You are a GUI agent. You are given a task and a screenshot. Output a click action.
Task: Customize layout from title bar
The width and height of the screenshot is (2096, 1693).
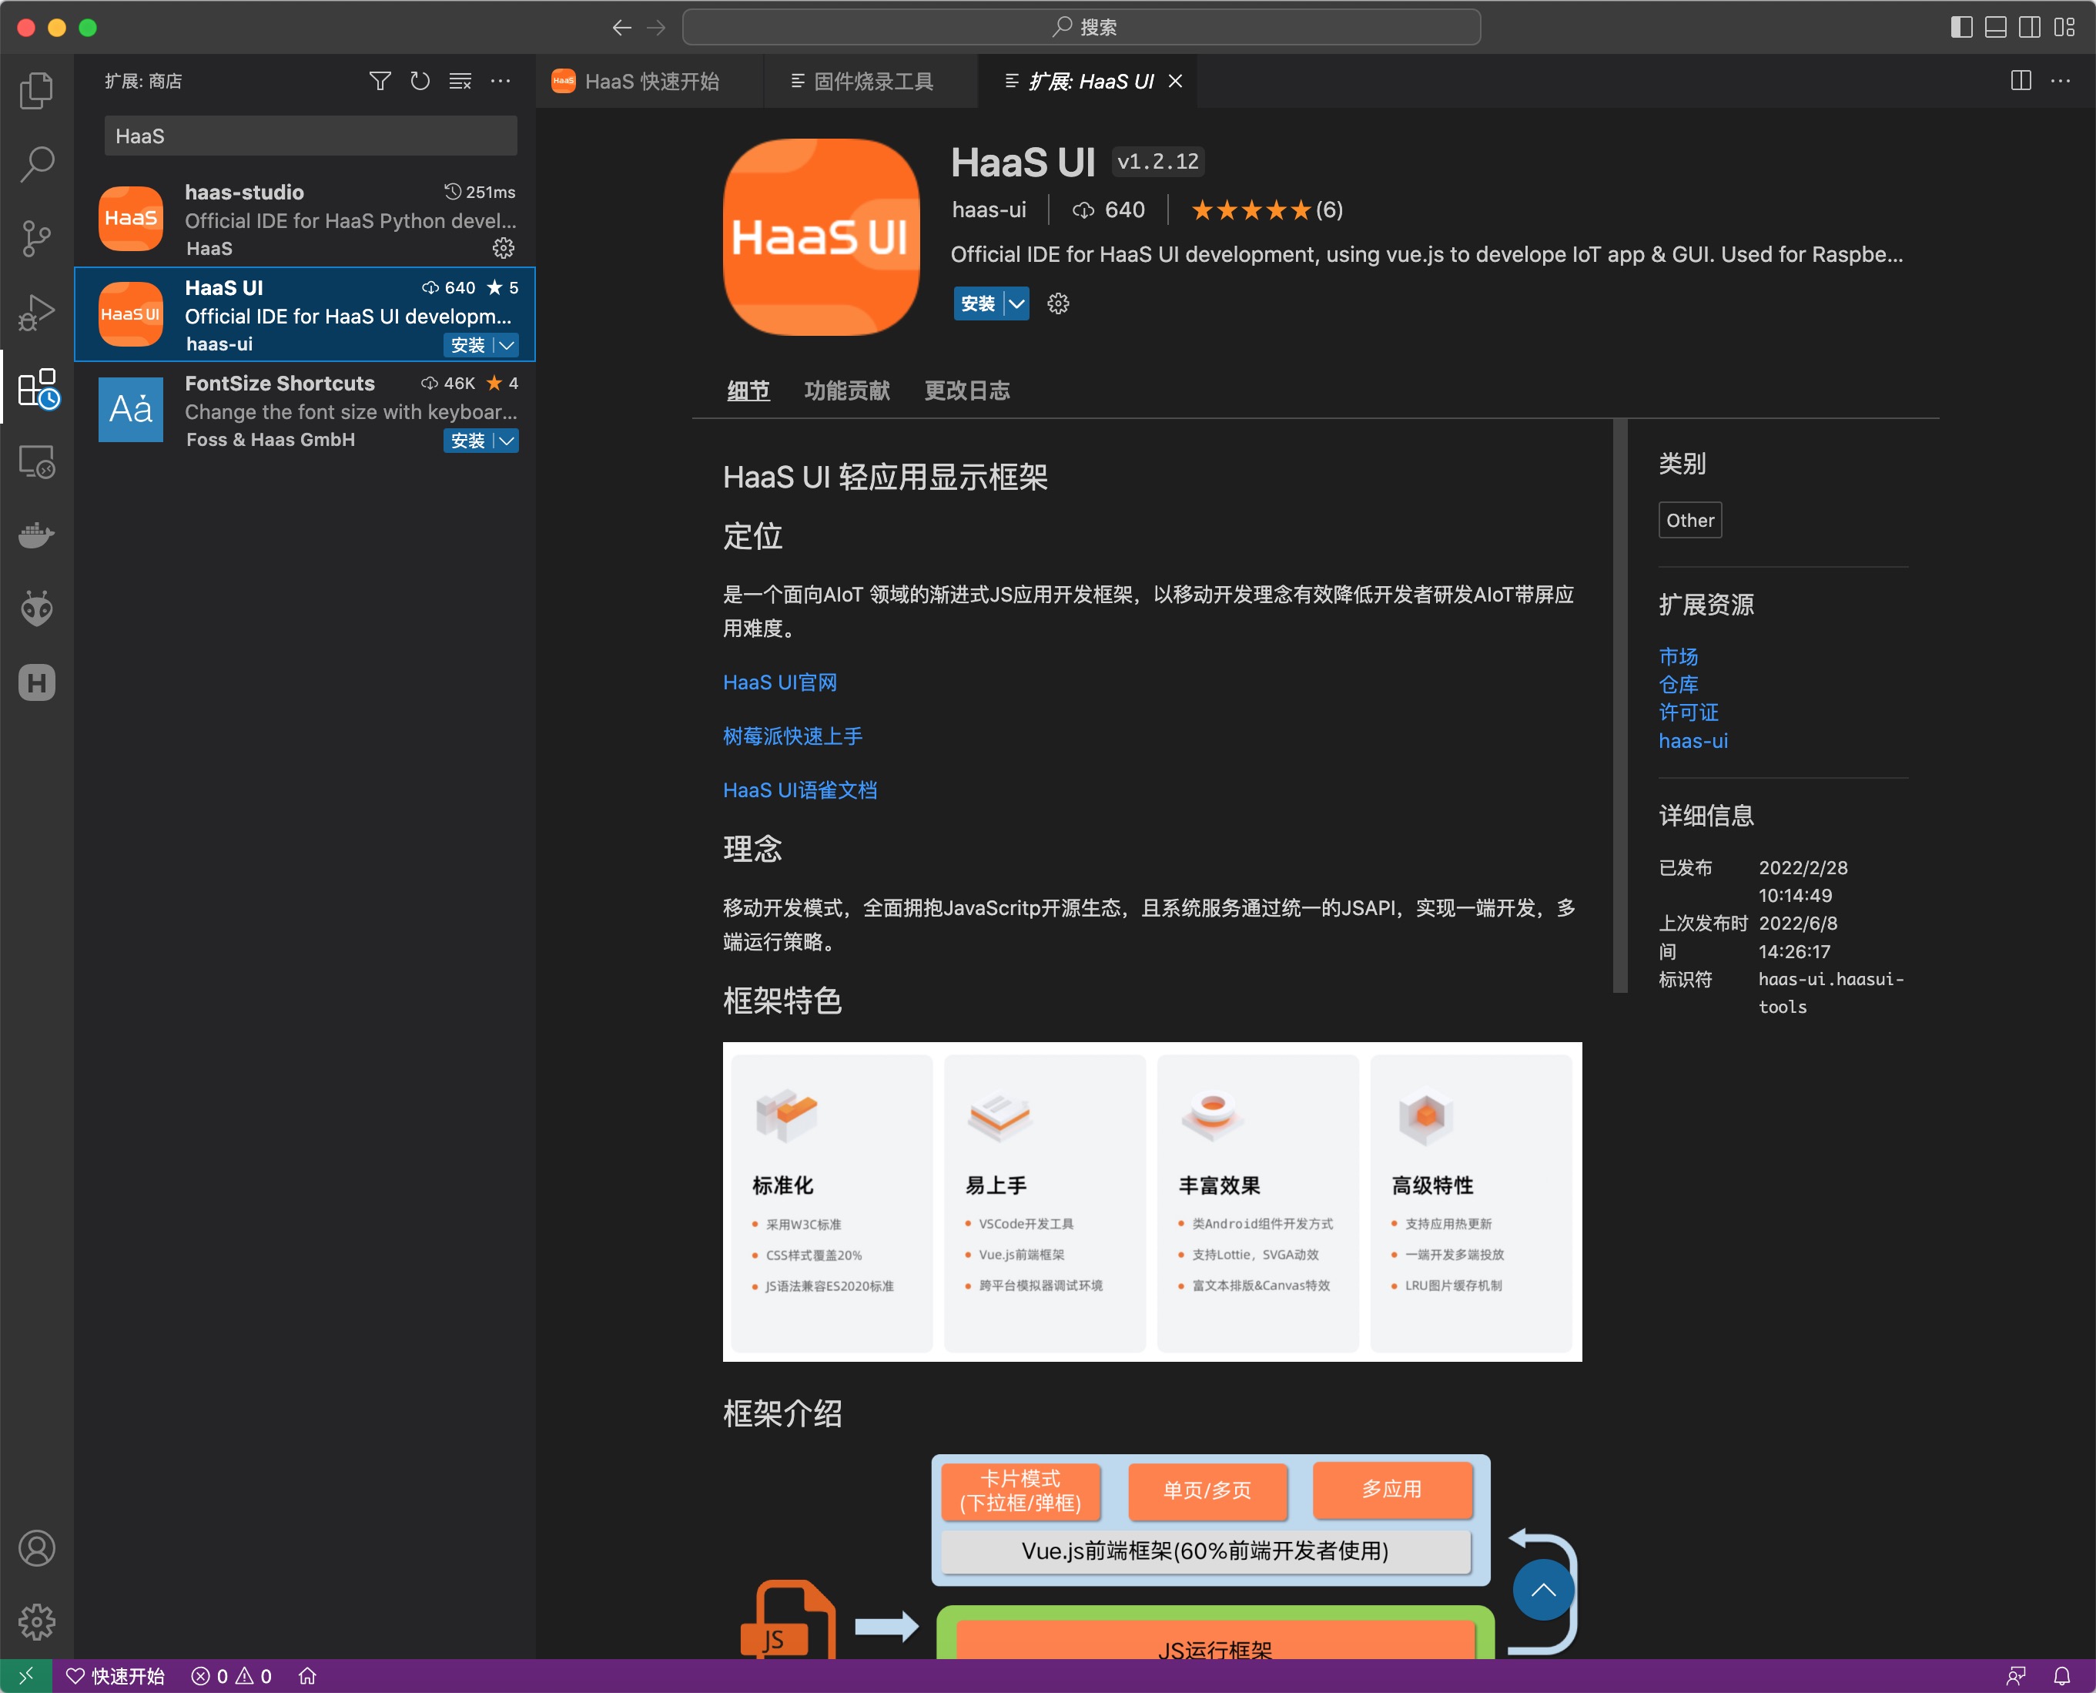(x=2064, y=27)
